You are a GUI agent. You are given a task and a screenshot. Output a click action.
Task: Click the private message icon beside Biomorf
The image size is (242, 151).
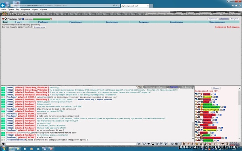click(196, 97)
